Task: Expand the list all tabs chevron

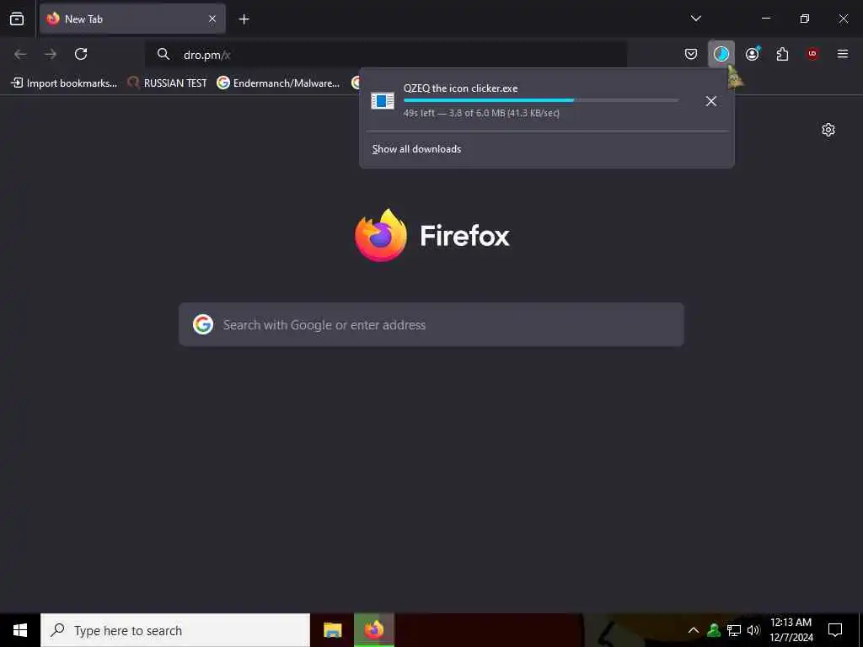Action: (x=695, y=19)
